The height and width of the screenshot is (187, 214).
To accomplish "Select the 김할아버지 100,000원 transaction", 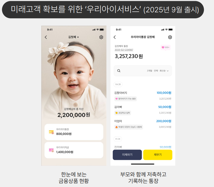I will click(x=143, y=96).
